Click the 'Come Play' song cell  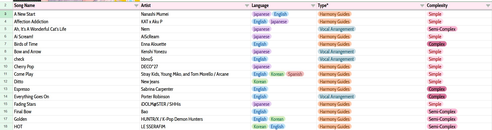[x=76, y=74]
